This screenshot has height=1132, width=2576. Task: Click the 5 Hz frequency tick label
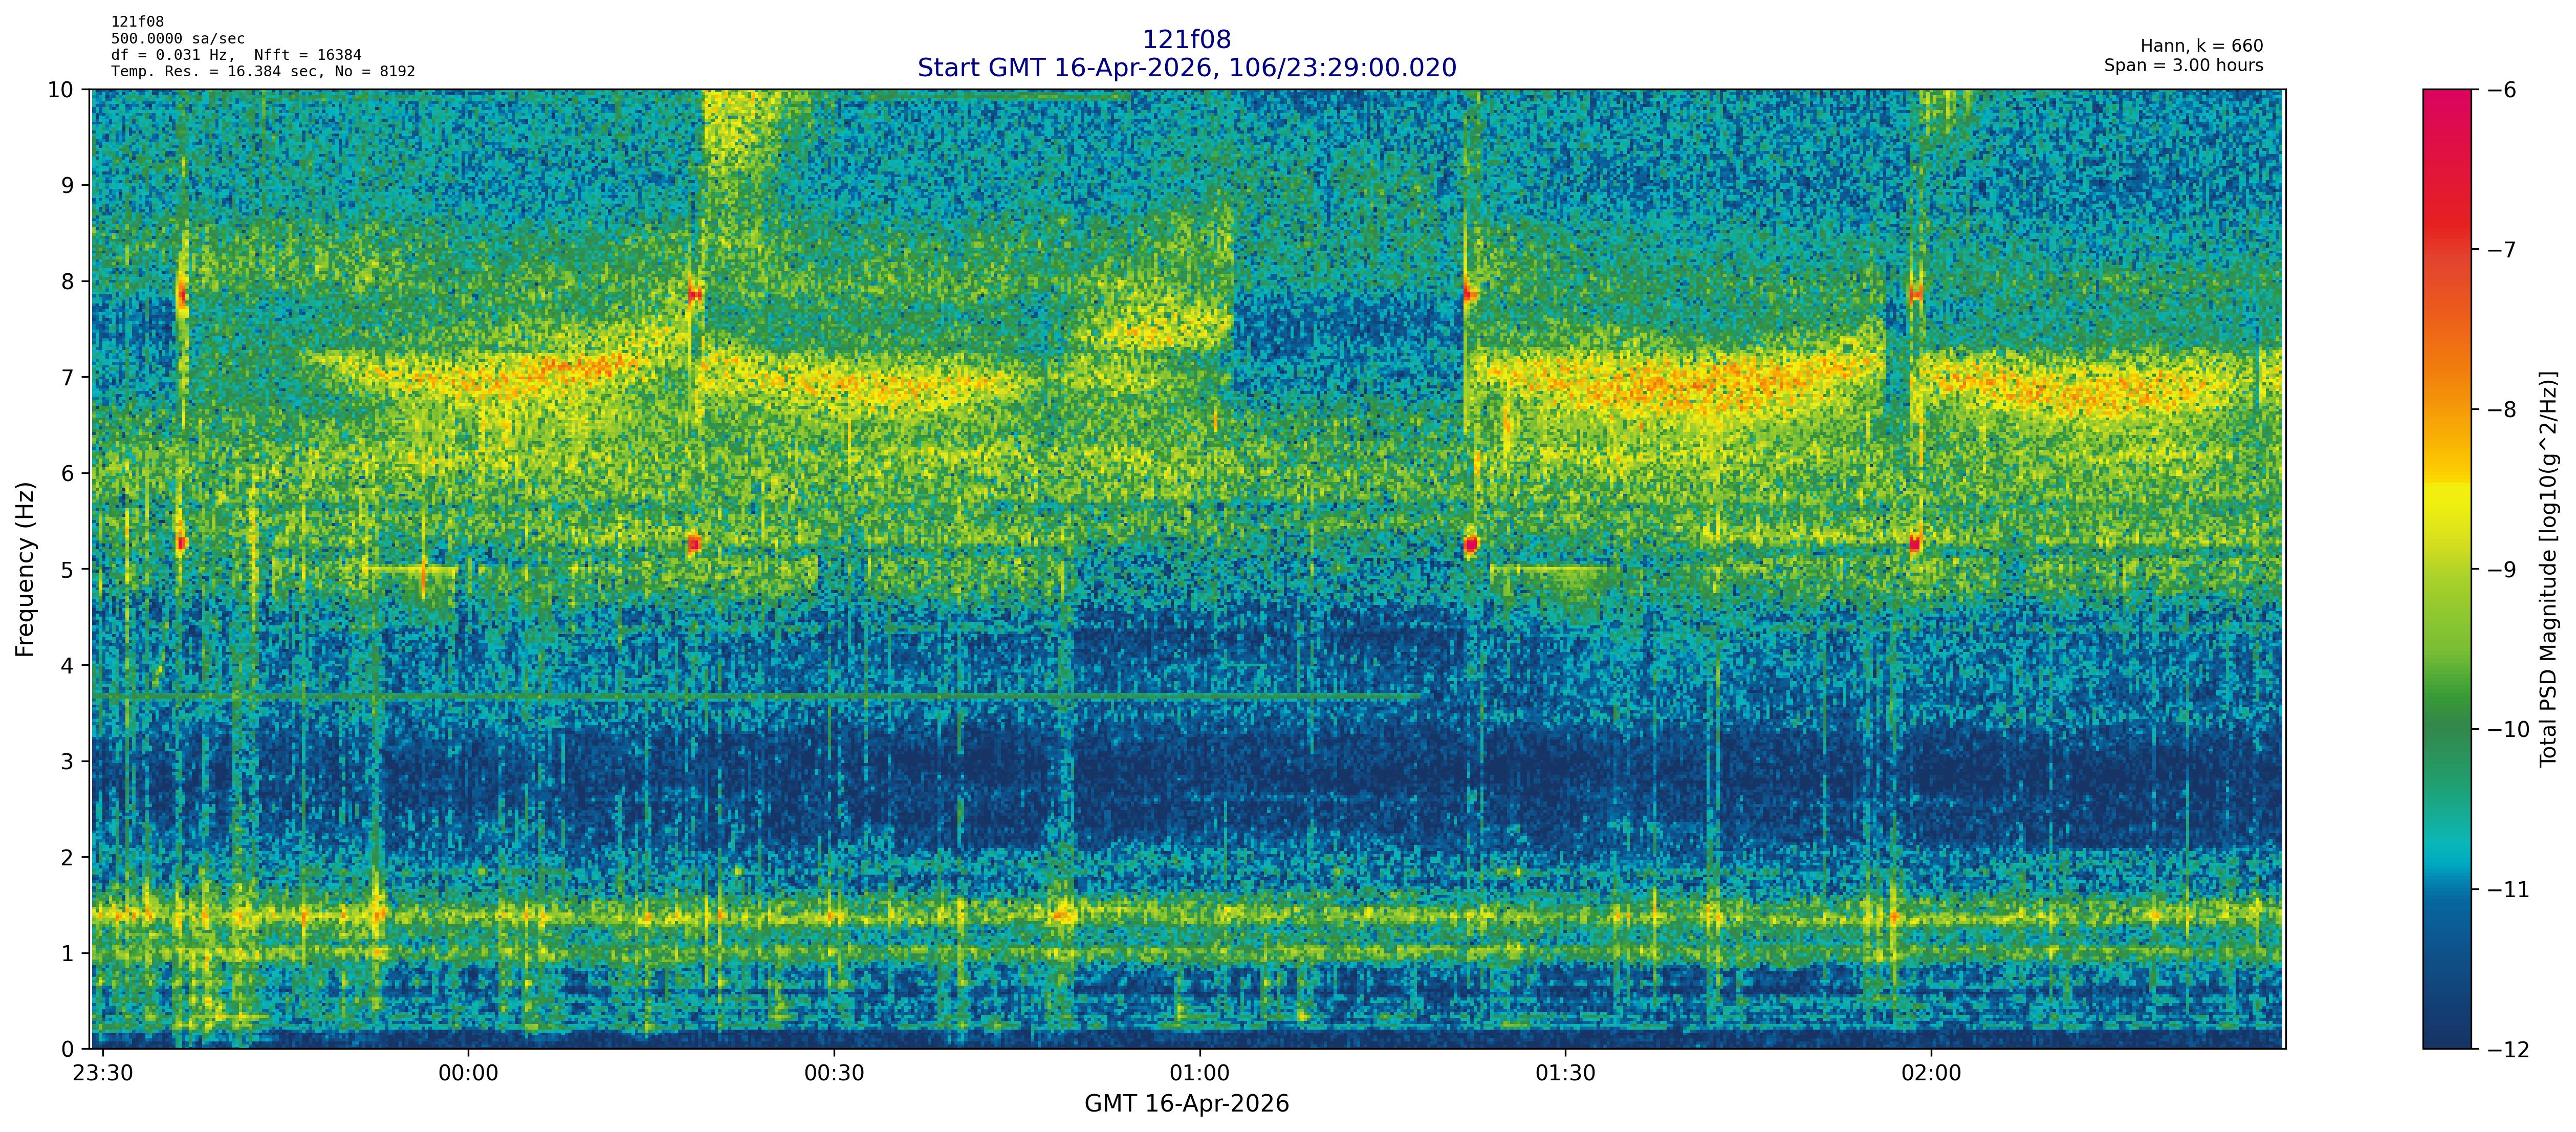coord(67,569)
